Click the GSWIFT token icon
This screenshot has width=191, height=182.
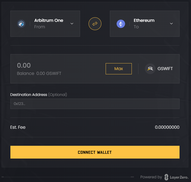click(150, 69)
